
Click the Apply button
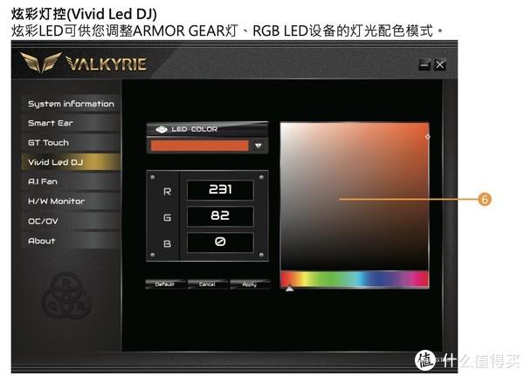pyautogui.click(x=250, y=284)
